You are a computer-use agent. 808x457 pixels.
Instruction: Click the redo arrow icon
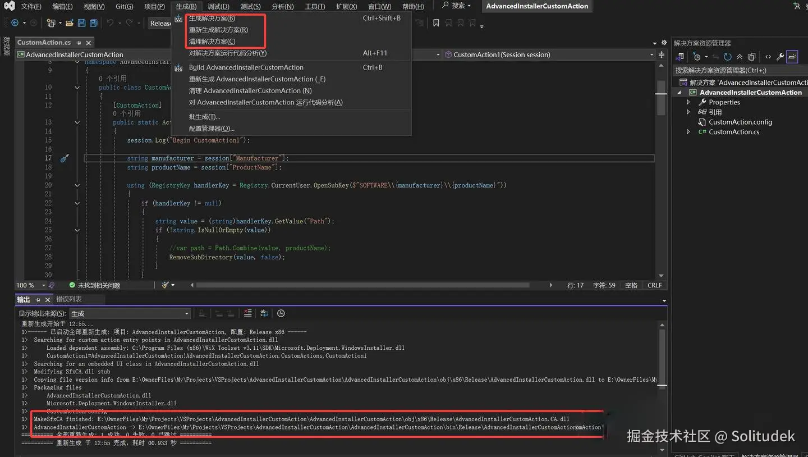pos(130,23)
